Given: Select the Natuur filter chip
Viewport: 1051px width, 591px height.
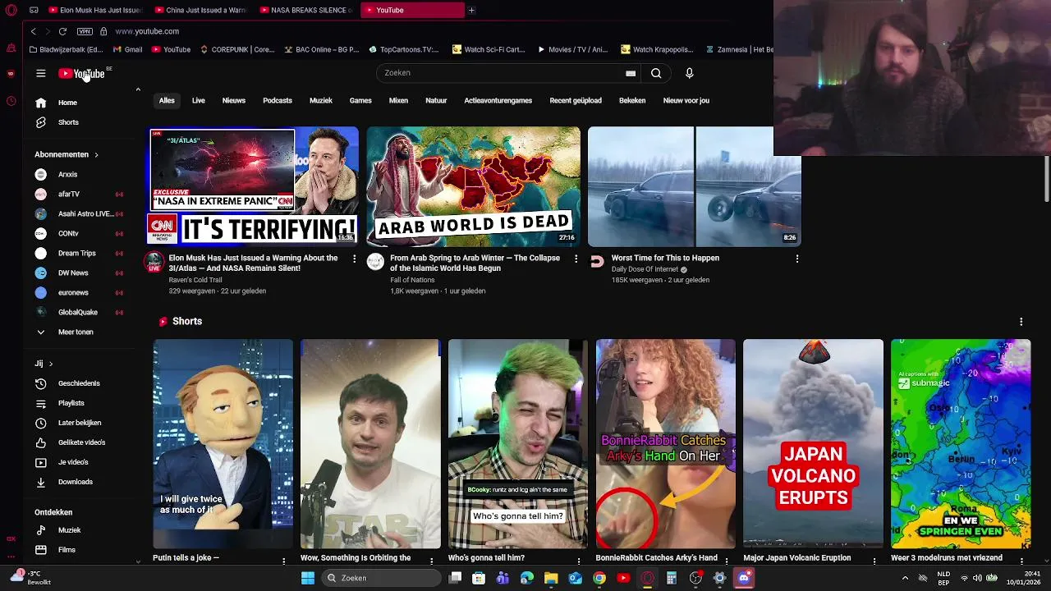Looking at the screenshot, I should 436,100.
